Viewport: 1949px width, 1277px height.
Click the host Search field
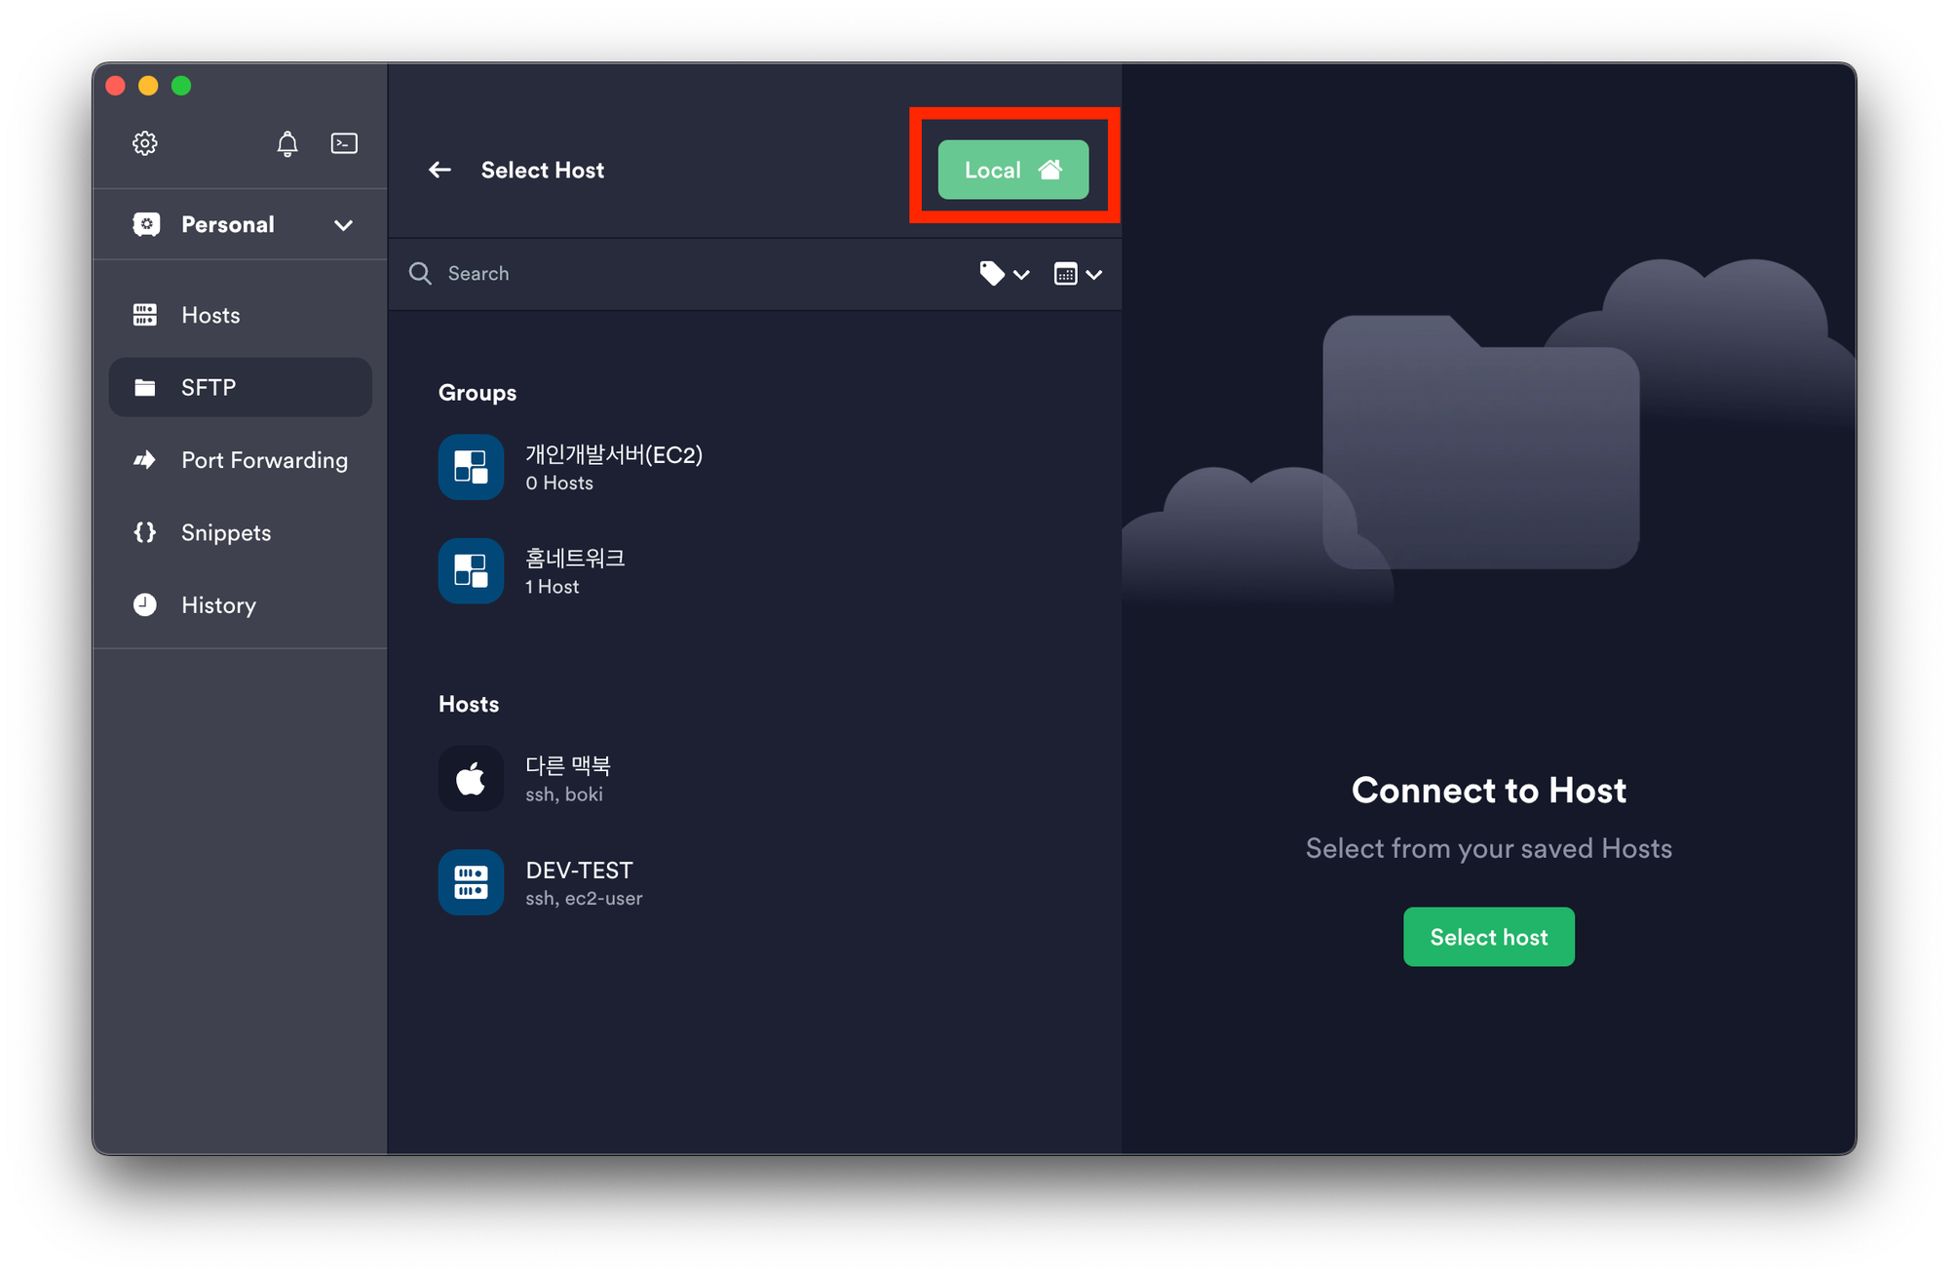tap(682, 274)
